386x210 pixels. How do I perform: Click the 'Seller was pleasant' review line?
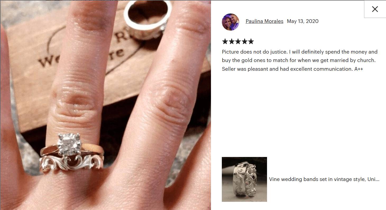(292, 69)
